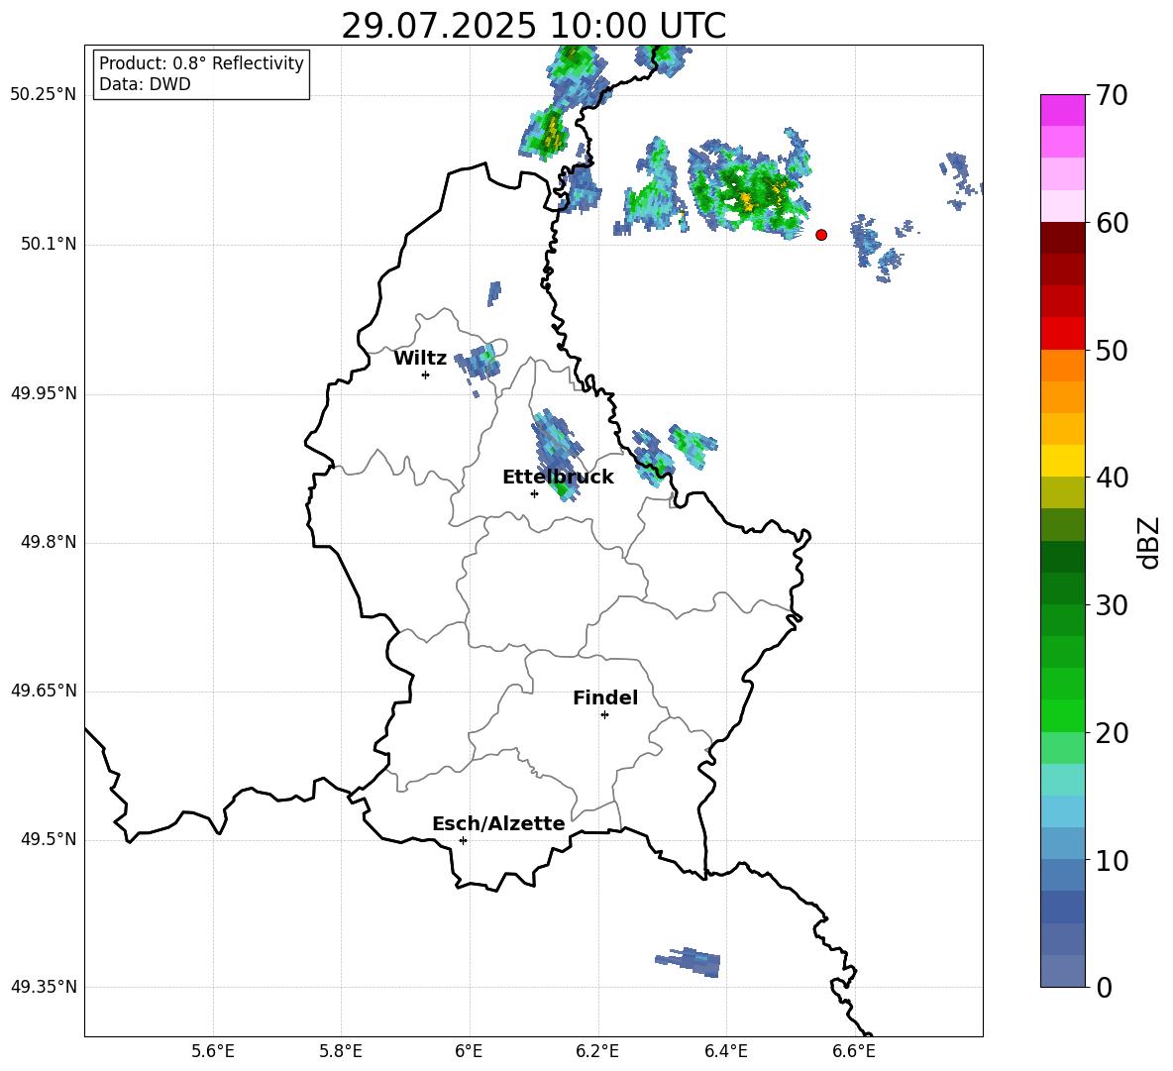Click the 49.8°N latitude label
This screenshot has width=1173, height=1071.
(49, 542)
